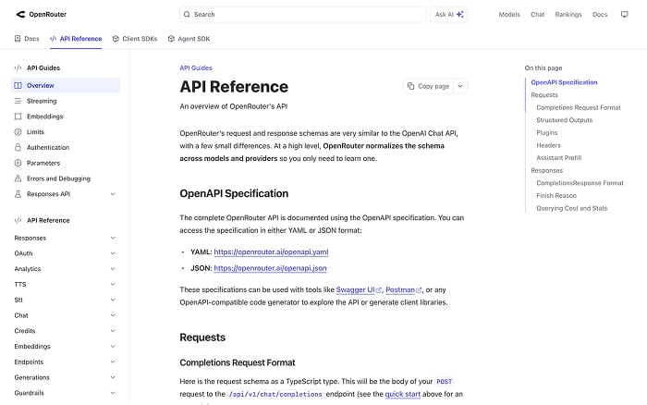Switch to the Client SDKs tab
This screenshot has width=647, height=405.
click(x=135, y=39)
